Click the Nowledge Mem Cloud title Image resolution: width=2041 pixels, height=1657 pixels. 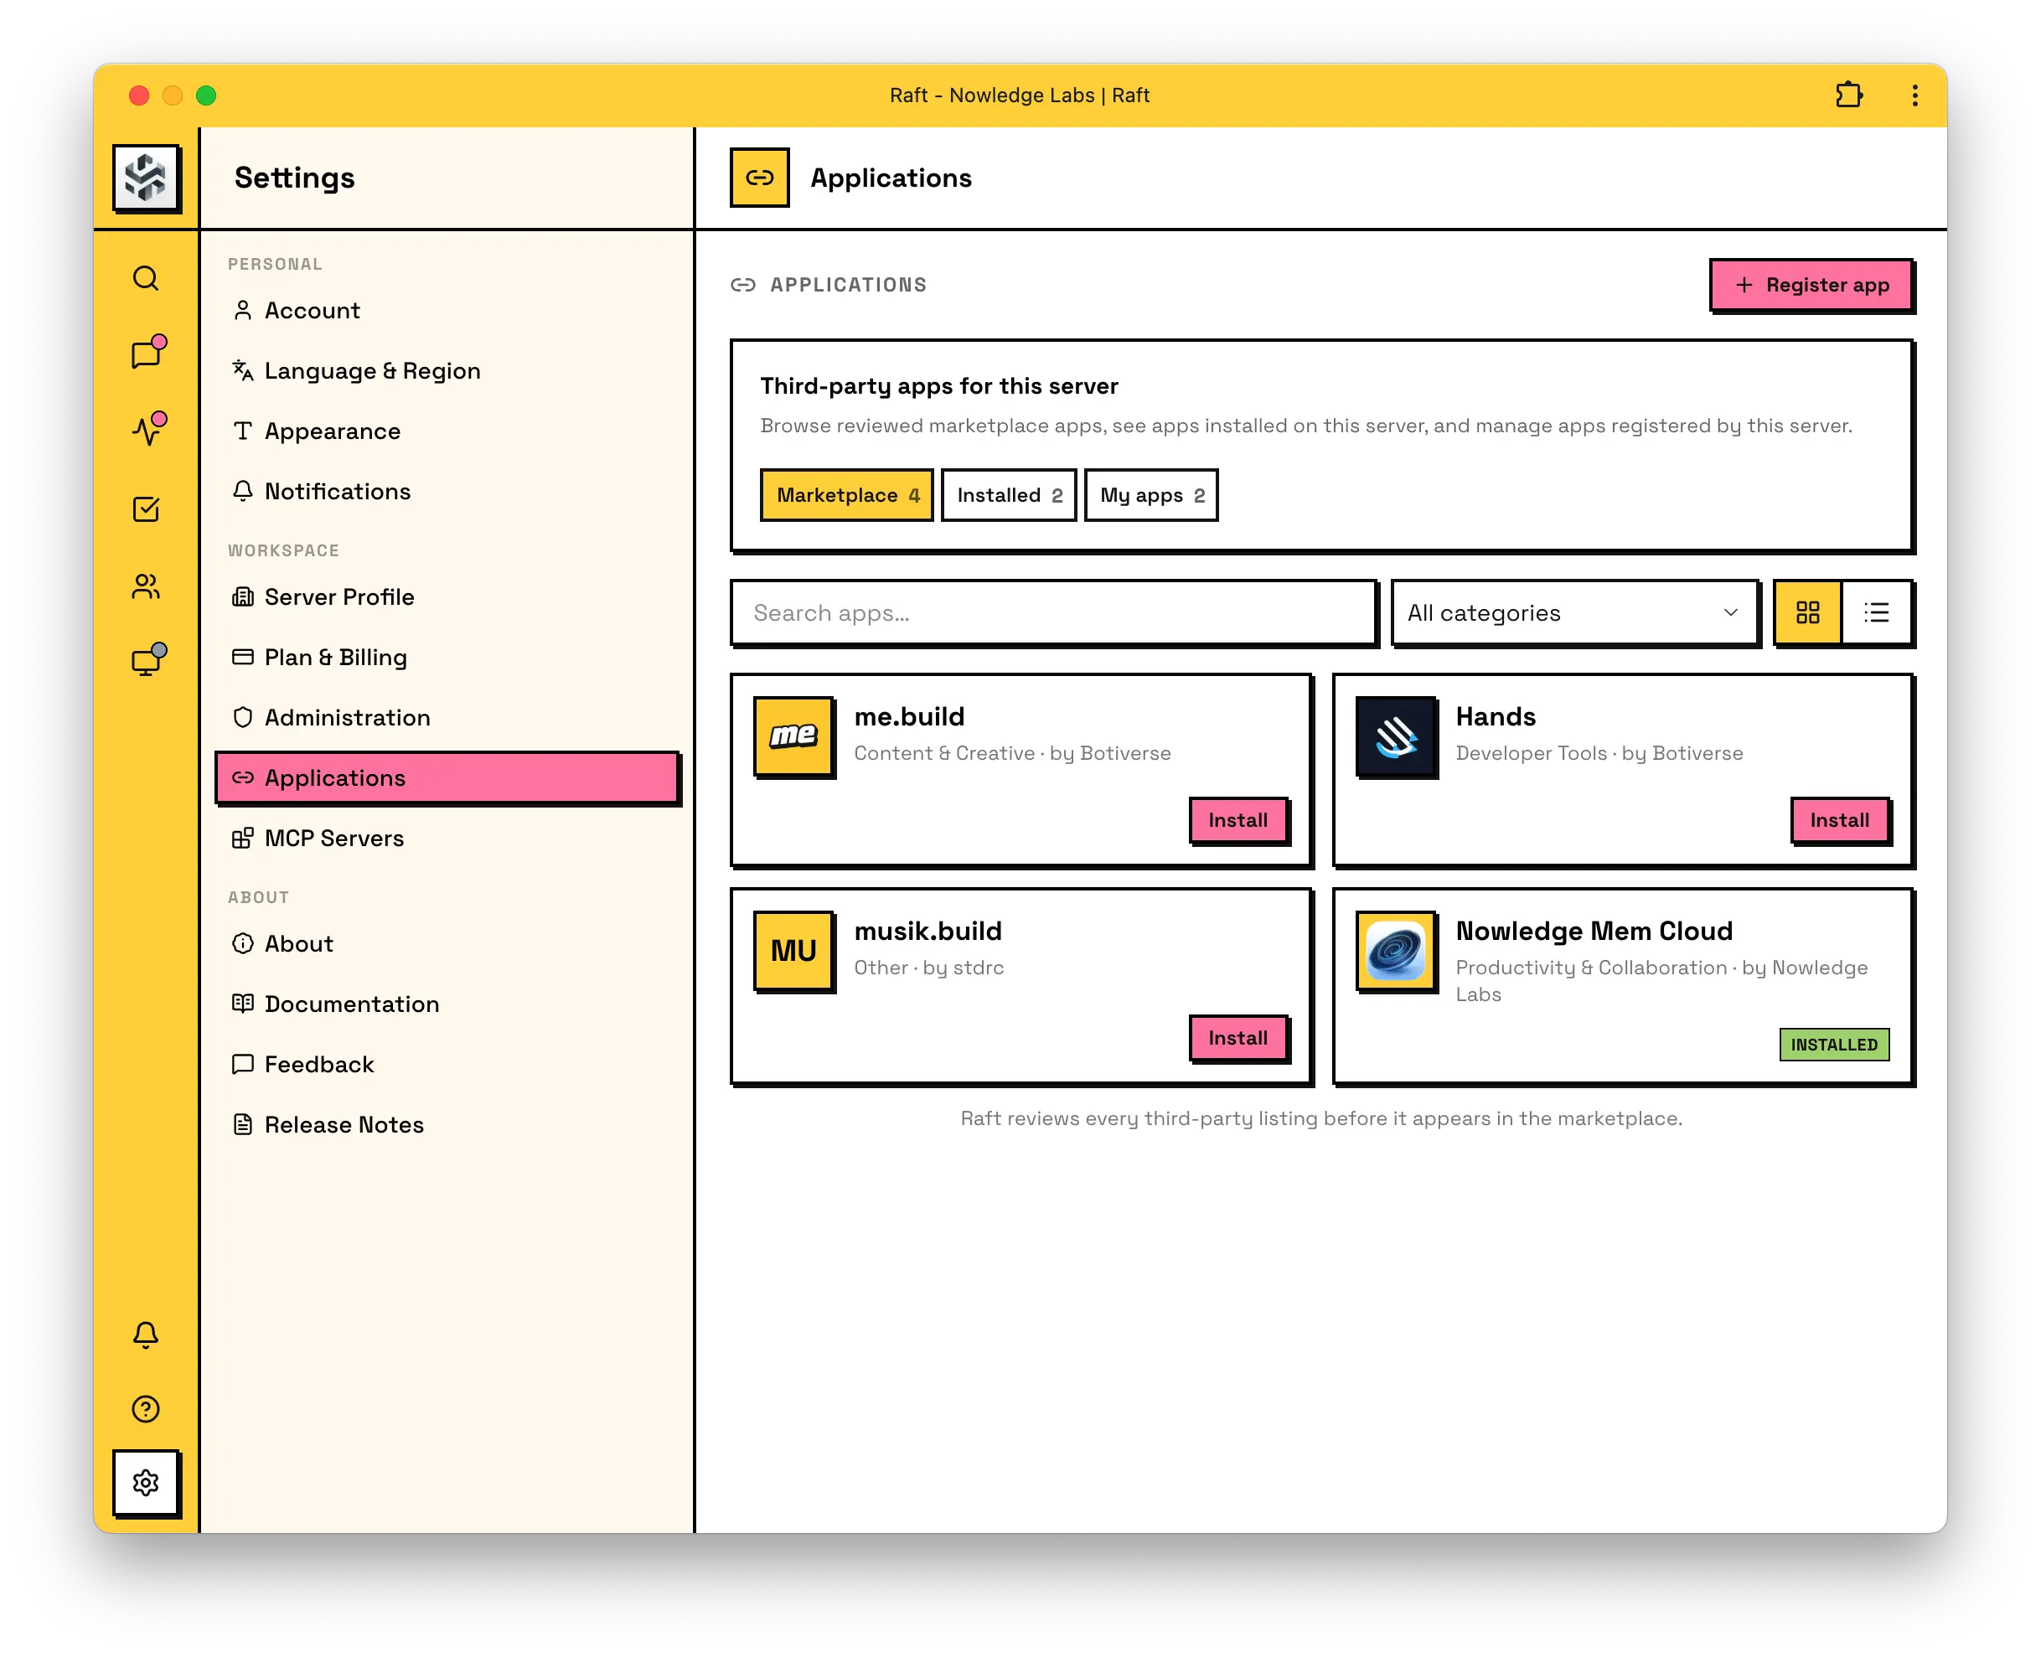tap(1594, 931)
